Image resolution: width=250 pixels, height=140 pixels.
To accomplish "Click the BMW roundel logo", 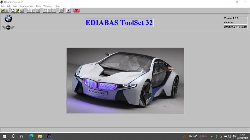I will coord(8,19).
